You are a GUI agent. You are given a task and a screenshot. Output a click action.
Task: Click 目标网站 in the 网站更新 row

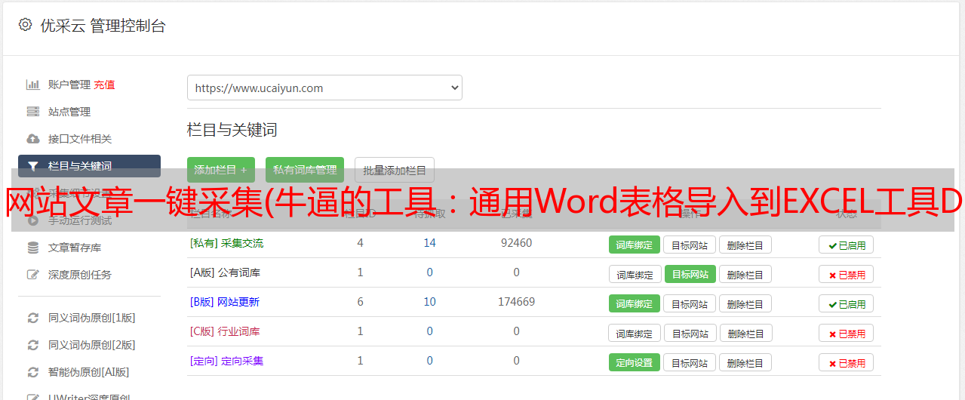(690, 303)
